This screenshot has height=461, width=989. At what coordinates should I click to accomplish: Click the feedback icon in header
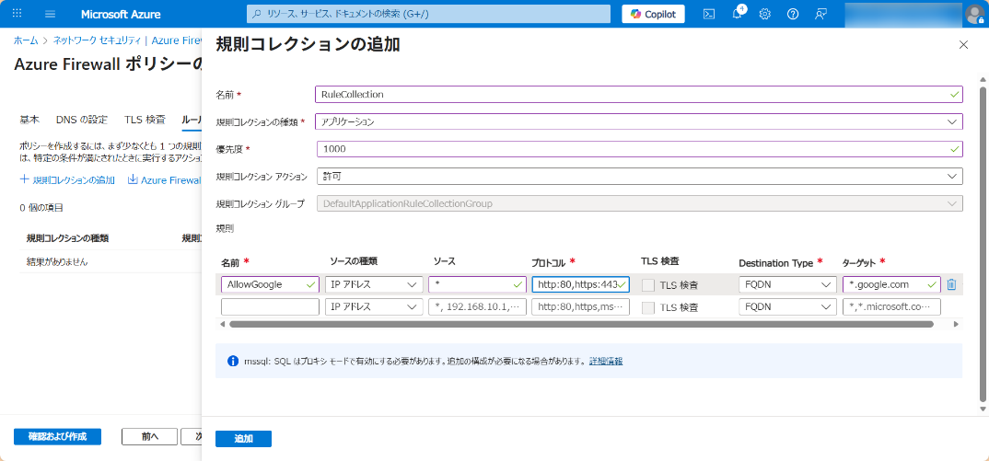pyautogui.click(x=820, y=14)
